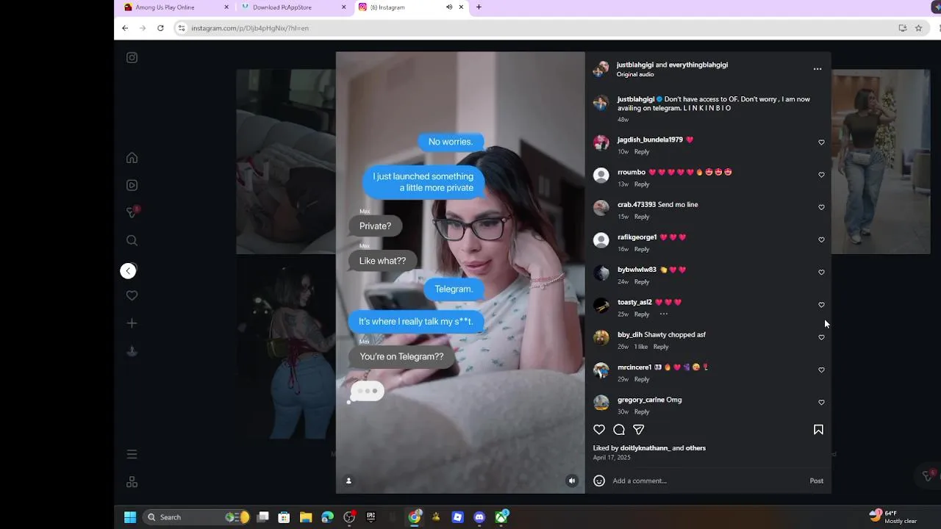The height and width of the screenshot is (529, 941).
Task: Reply to crab.473393's comment
Action: pyautogui.click(x=642, y=217)
